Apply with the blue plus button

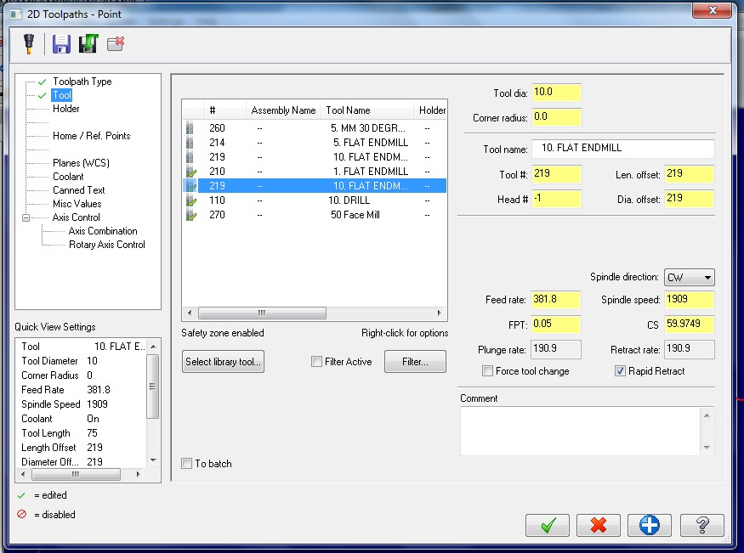649,525
